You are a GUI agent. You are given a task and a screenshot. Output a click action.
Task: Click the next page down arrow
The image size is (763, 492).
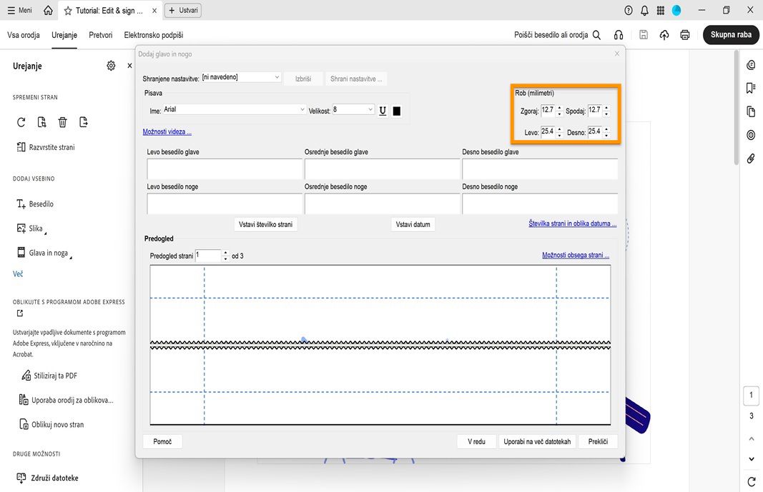pos(752,459)
